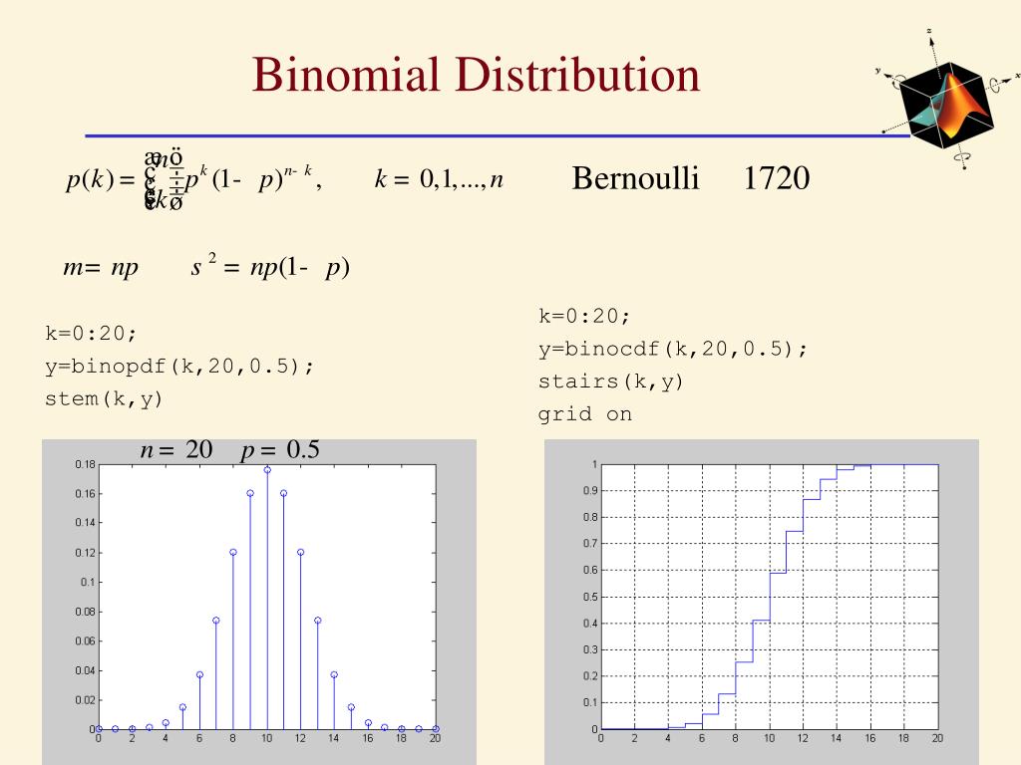1021x765 pixels.
Task: Click the '0.5' y-axis label on stairs plot
Action: (590, 597)
